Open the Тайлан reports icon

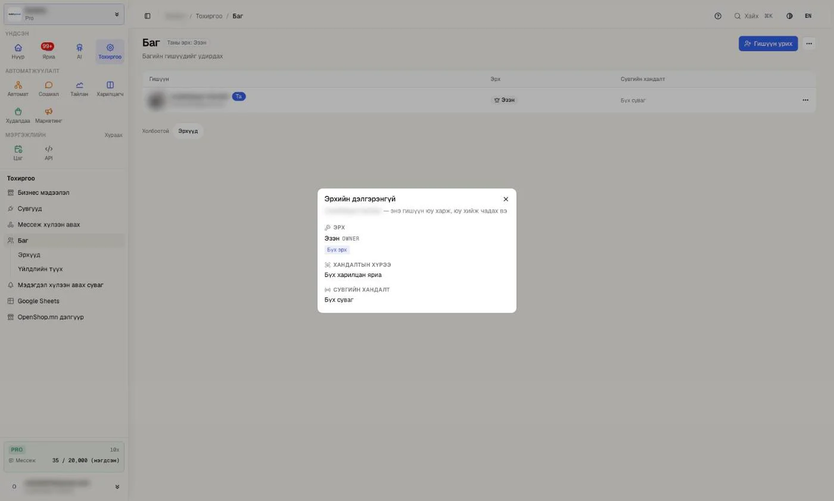[79, 89]
